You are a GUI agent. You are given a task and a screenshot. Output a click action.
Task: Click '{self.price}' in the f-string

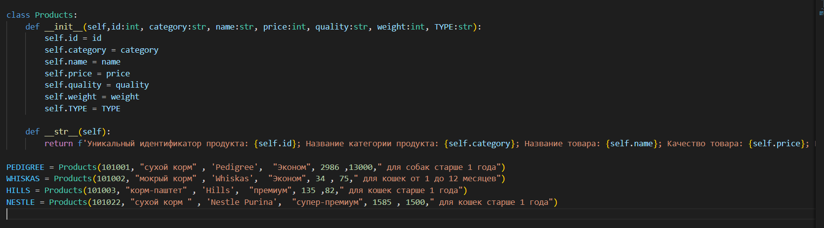(x=777, y=143)
